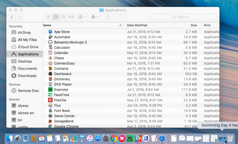238x144 pixels.
Task: Go back with the left arrow button
Action: click(x=12, y=17)
